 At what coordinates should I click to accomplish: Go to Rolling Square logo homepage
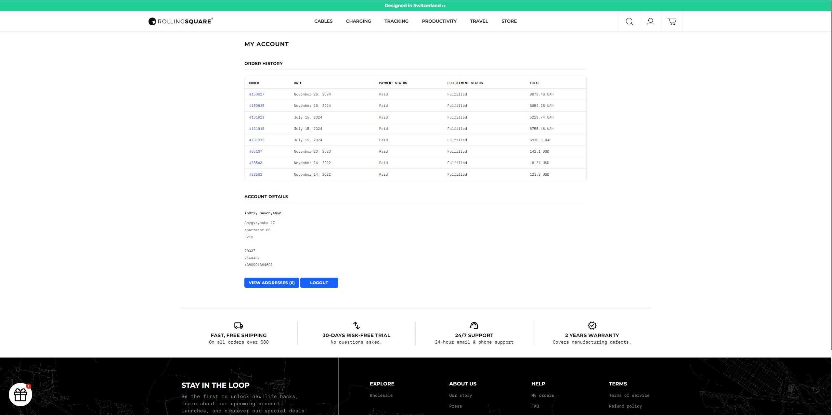pos(181,21)
